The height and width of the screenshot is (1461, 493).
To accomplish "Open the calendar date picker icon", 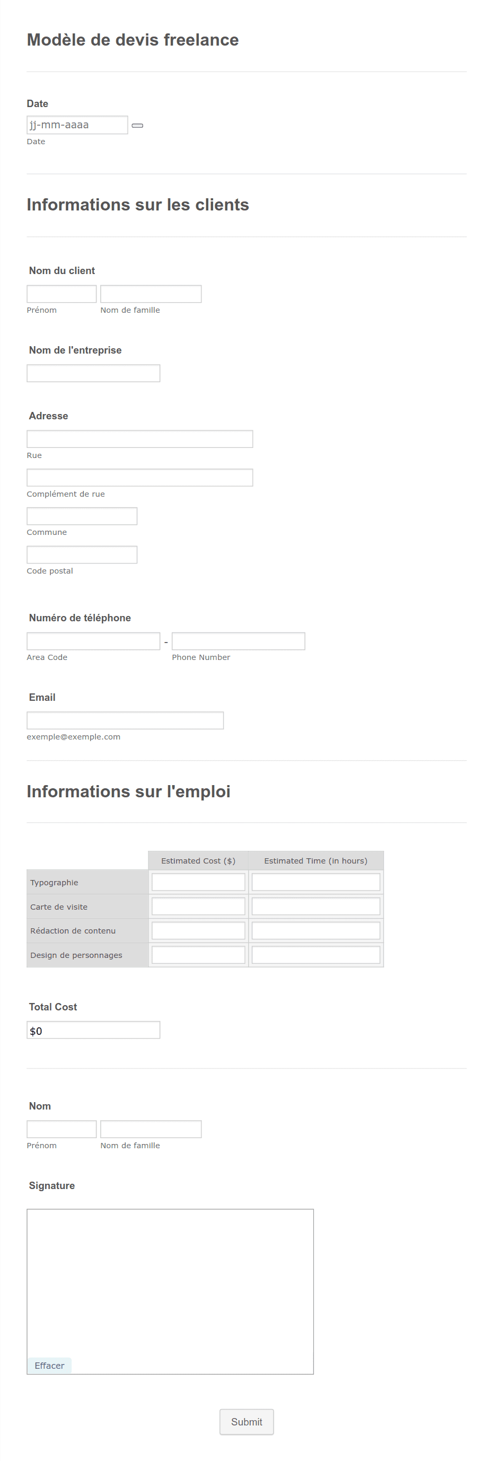I will pos(137,125).
